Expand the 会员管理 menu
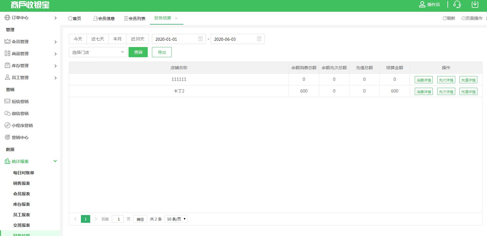Image resolution: width=487 pixels, height=236 pixels. [x=30, y=42]
